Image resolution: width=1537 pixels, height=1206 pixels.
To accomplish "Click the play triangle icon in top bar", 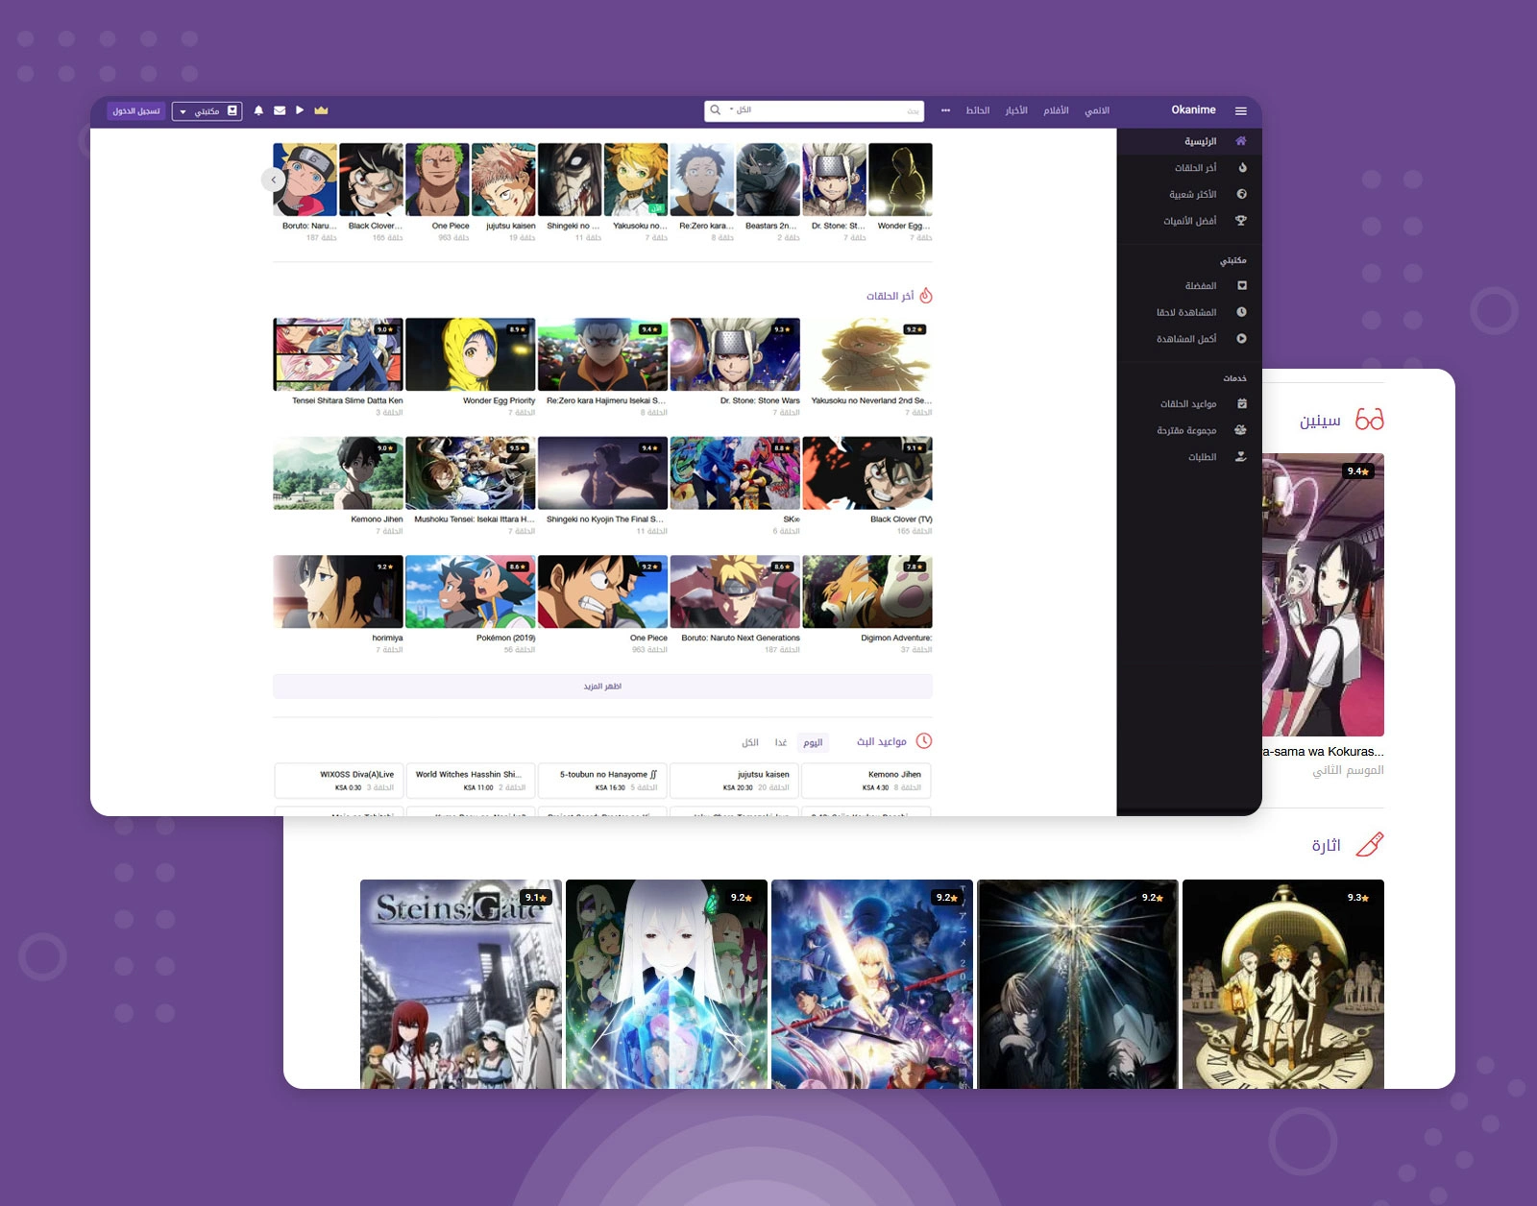I will [300, 110].
